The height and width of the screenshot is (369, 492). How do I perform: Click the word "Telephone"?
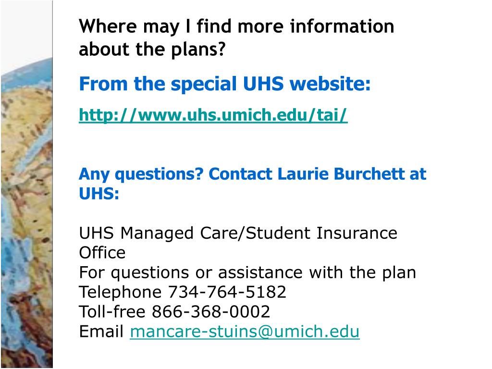(x=120, y=292)
